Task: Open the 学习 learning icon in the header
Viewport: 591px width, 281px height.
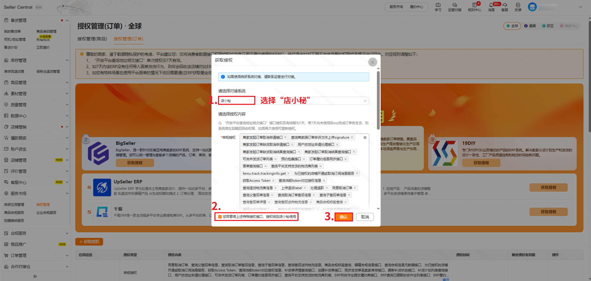Action: tap(438, 5)
